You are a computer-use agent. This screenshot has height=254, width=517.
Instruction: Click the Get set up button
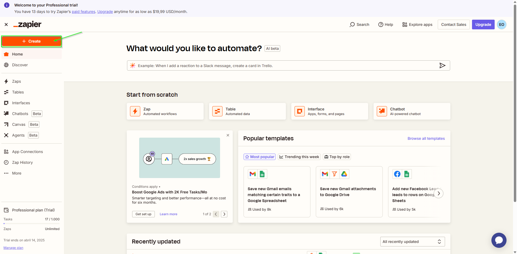point(143,214)
